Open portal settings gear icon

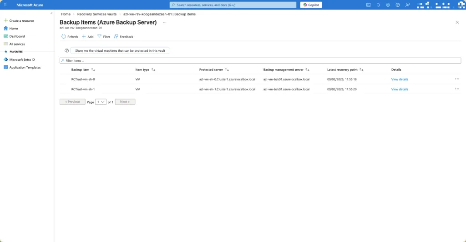pyautogui.click(x=388, y=5)
